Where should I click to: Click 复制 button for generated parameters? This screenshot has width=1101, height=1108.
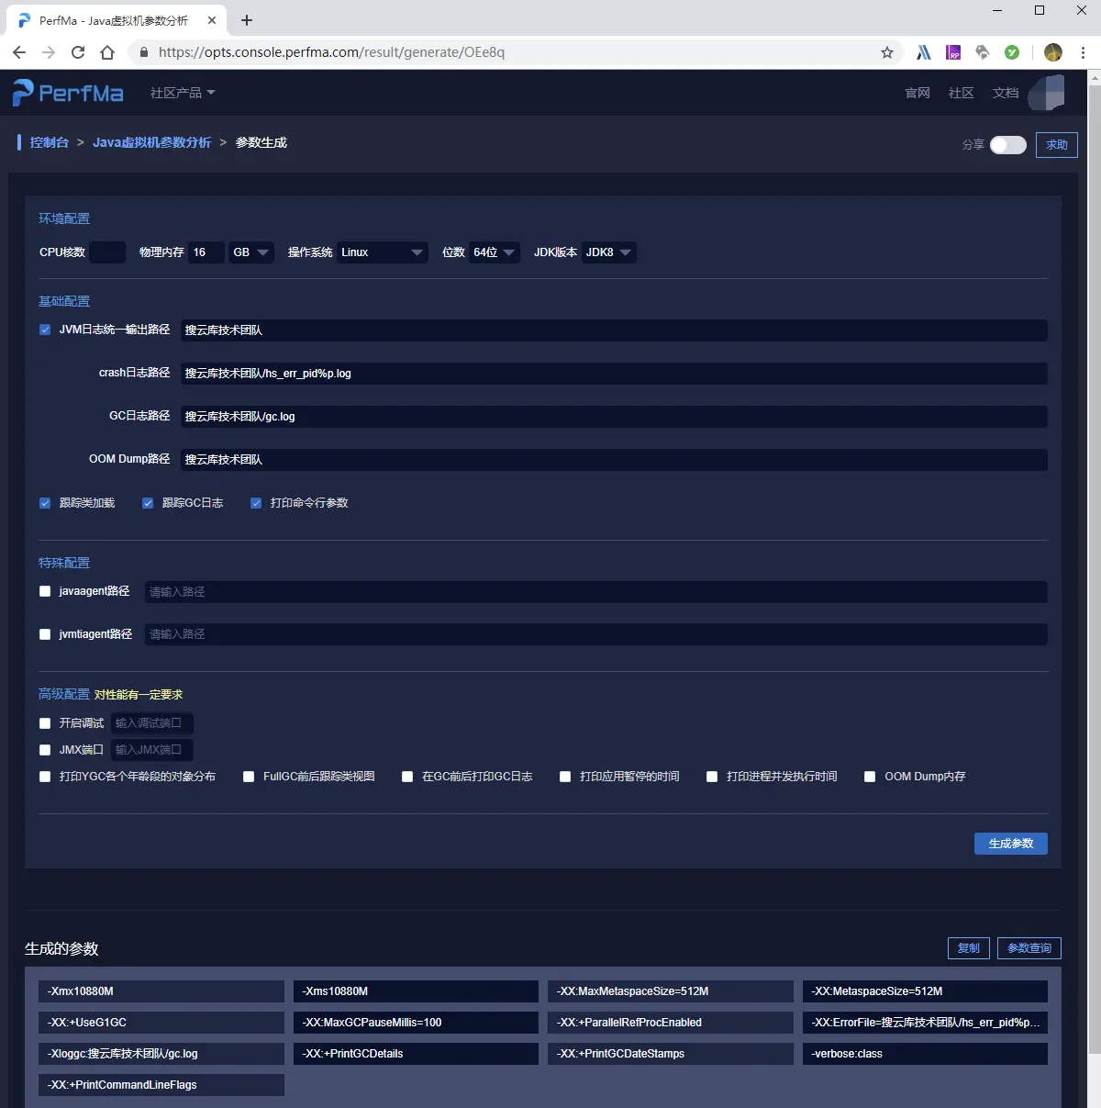(x=969, y=948)
